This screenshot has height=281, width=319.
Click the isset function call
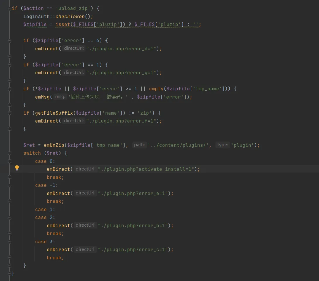point(63,25)
